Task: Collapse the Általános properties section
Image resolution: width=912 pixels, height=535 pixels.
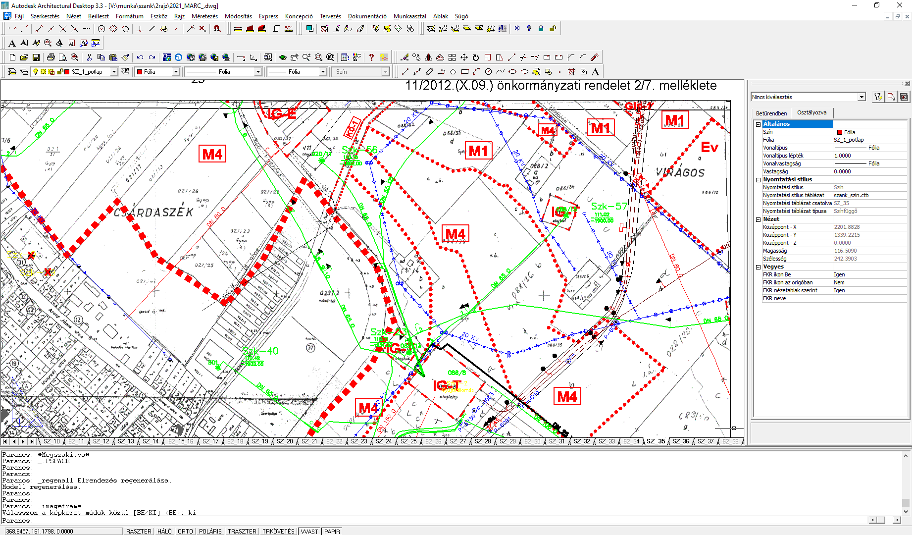Action: [758, 124]
